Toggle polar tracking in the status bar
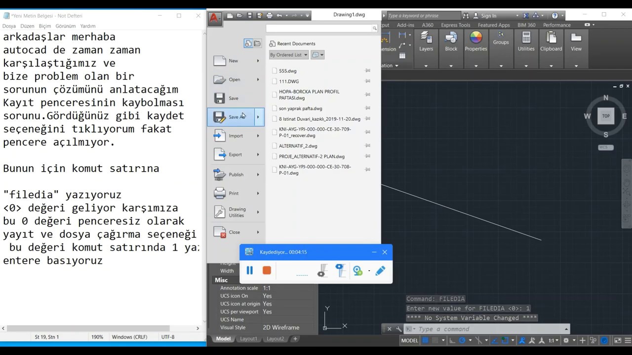This screenshot has height=355, width=632. [462, 340]
